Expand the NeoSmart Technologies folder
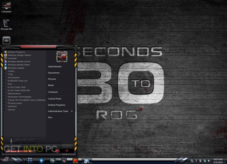 point(18,97)
